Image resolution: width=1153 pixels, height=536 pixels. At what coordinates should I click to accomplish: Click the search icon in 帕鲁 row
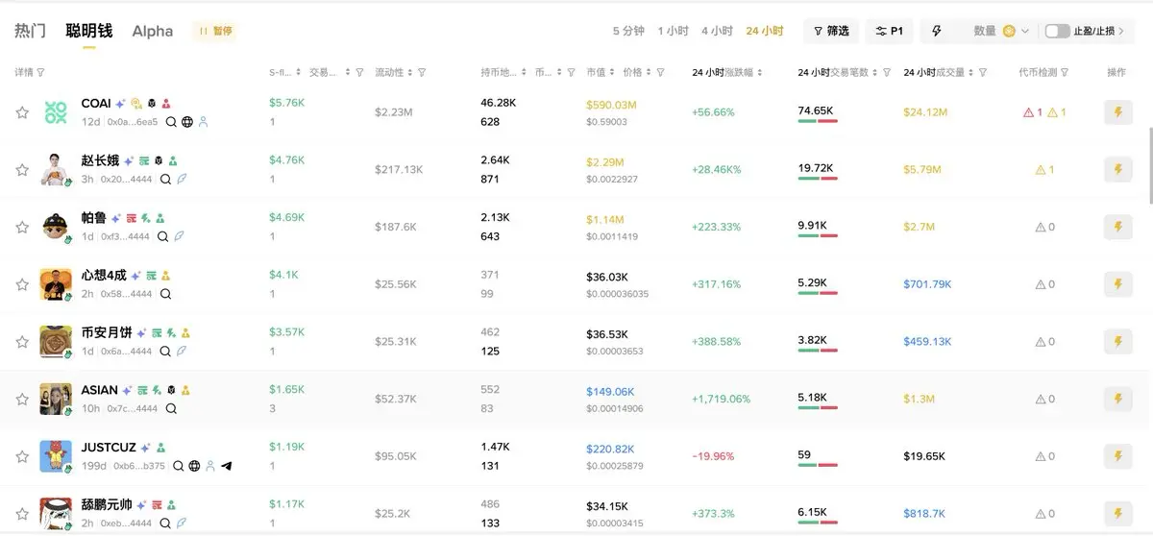[163, 236]
